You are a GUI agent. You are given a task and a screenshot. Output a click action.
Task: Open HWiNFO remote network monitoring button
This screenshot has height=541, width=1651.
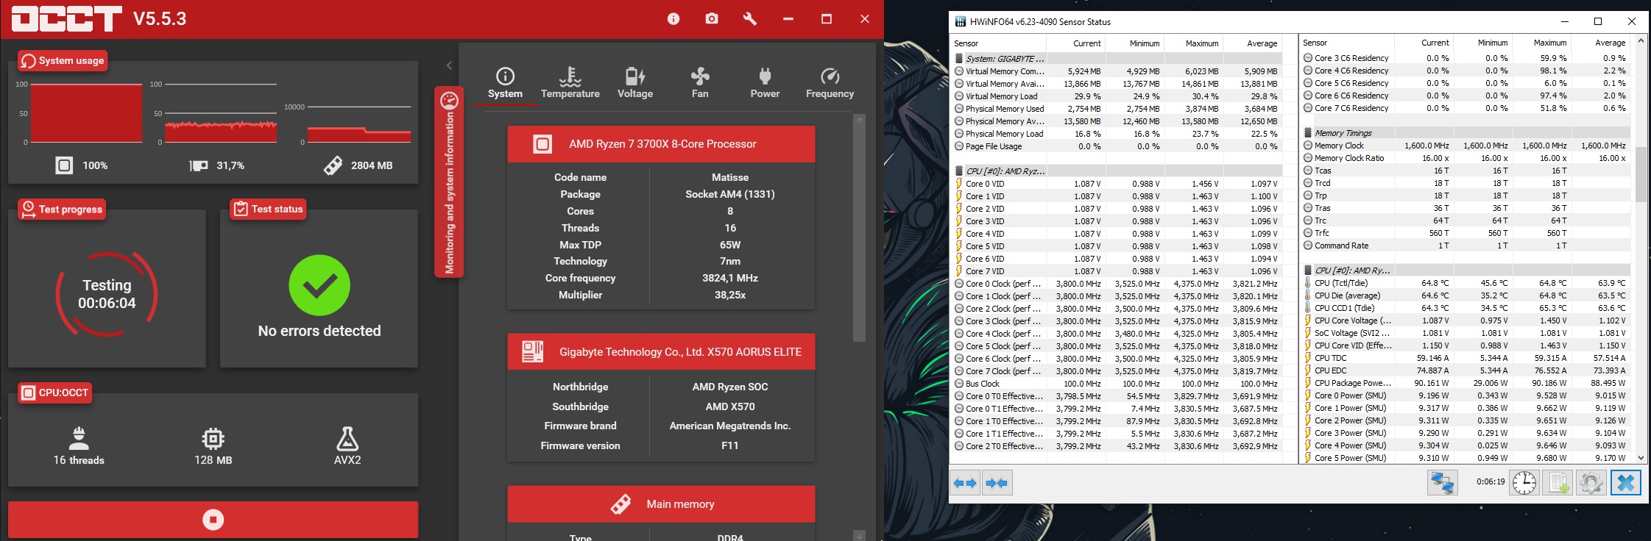click(1443, 483)
